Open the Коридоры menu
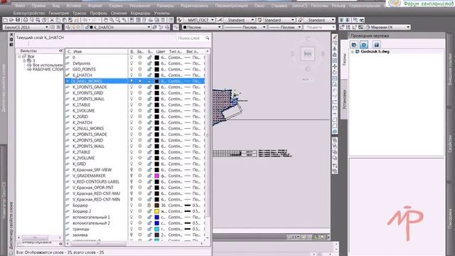The image size is (455, 256). 140,14
